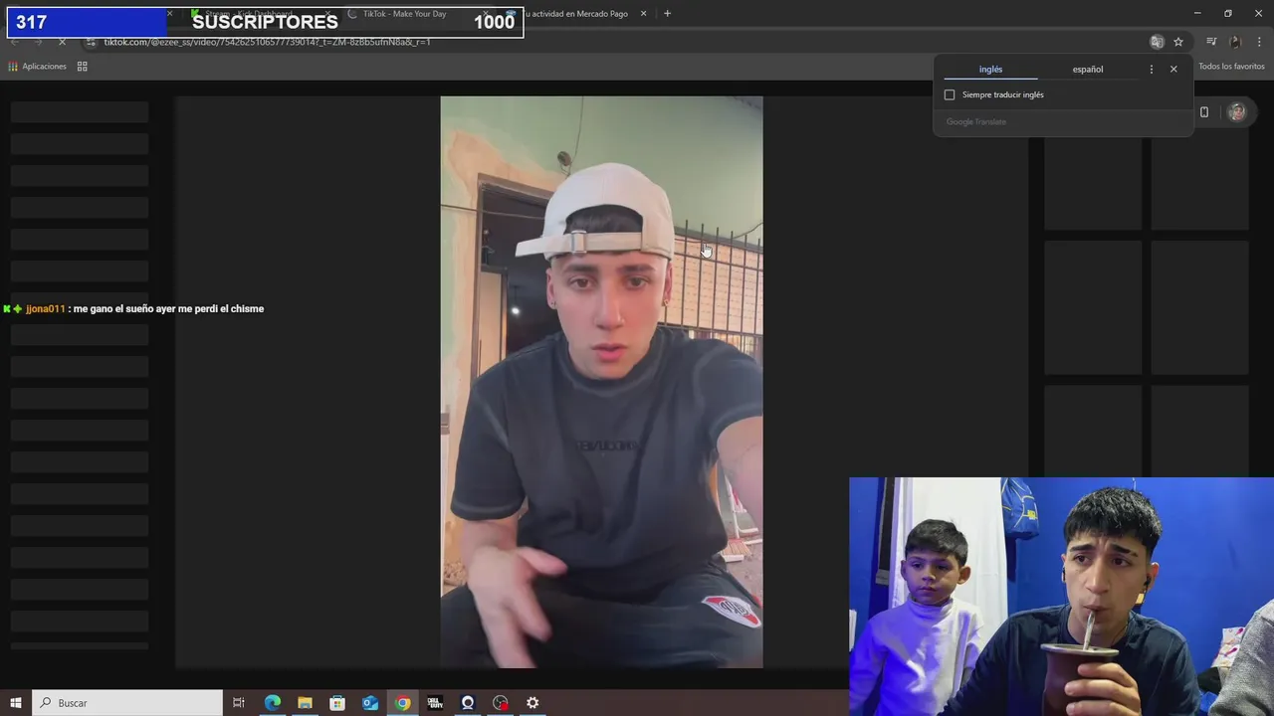
Task: Open the tab groups grid icon
Action: click(83, 67)
